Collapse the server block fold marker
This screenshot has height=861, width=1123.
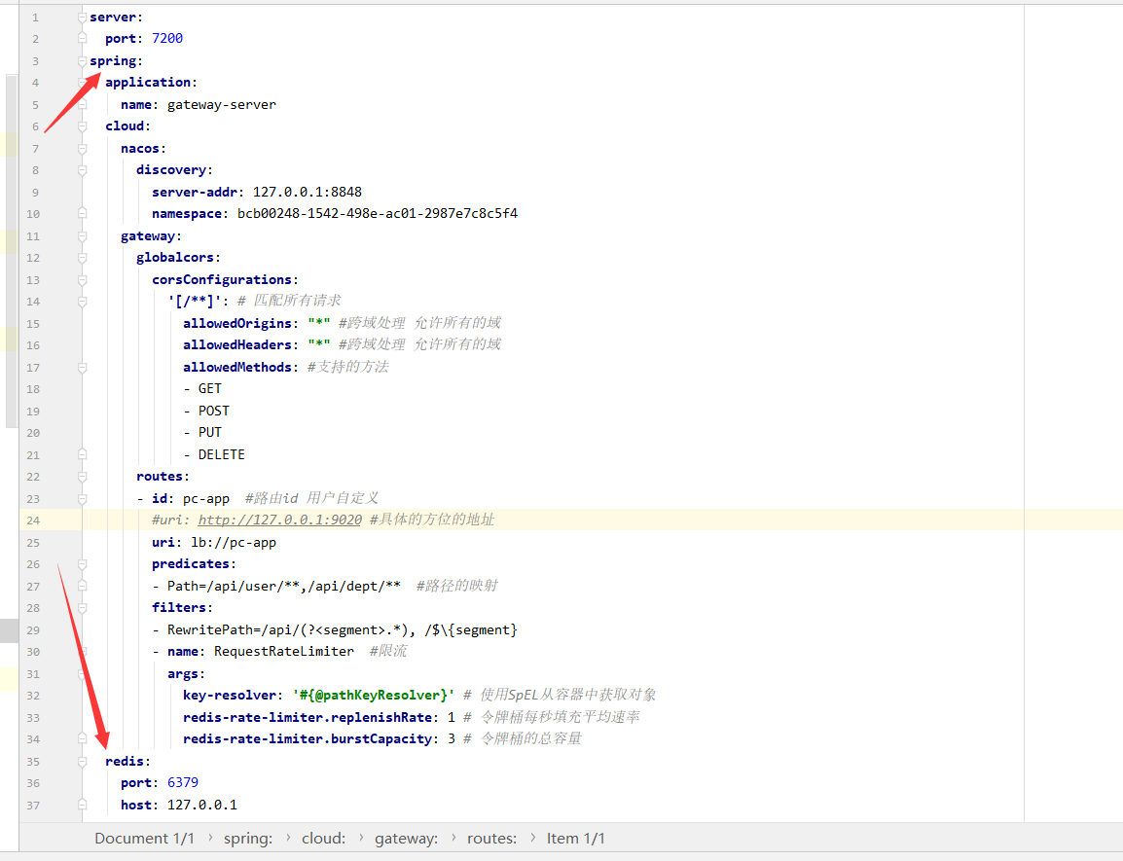83,18
